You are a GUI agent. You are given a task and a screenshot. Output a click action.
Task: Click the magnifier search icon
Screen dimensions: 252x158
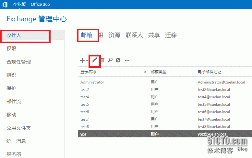(110, 60)
